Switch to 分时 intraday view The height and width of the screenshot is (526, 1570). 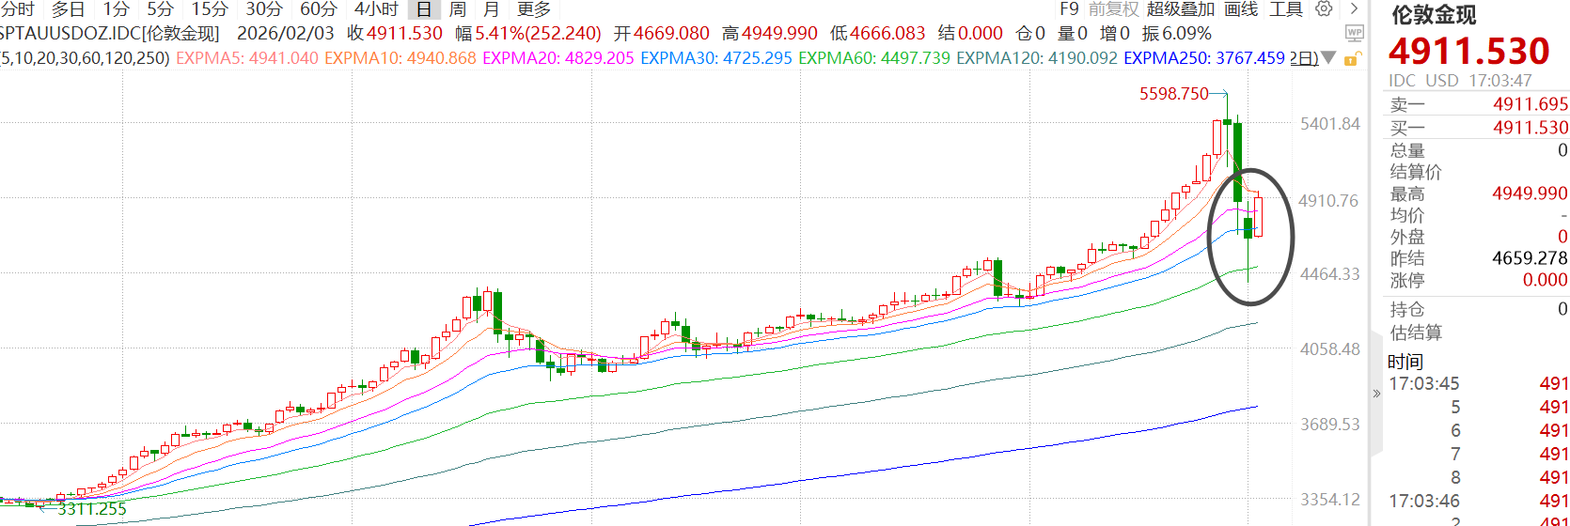(17, 9)
